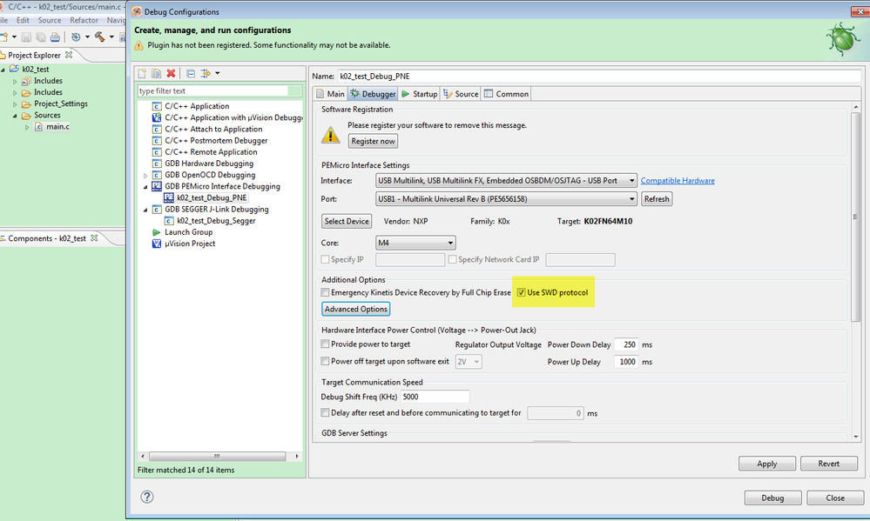Click the gear icon in Eclipse toolbar
The height and width of the screenshot is (521, 870).
[x=76, y=37]
